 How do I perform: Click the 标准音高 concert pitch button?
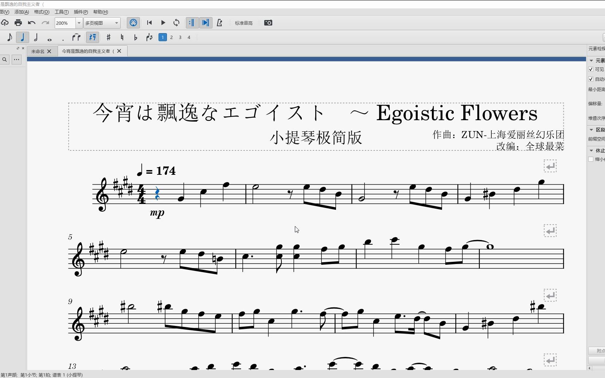point(244,23)
